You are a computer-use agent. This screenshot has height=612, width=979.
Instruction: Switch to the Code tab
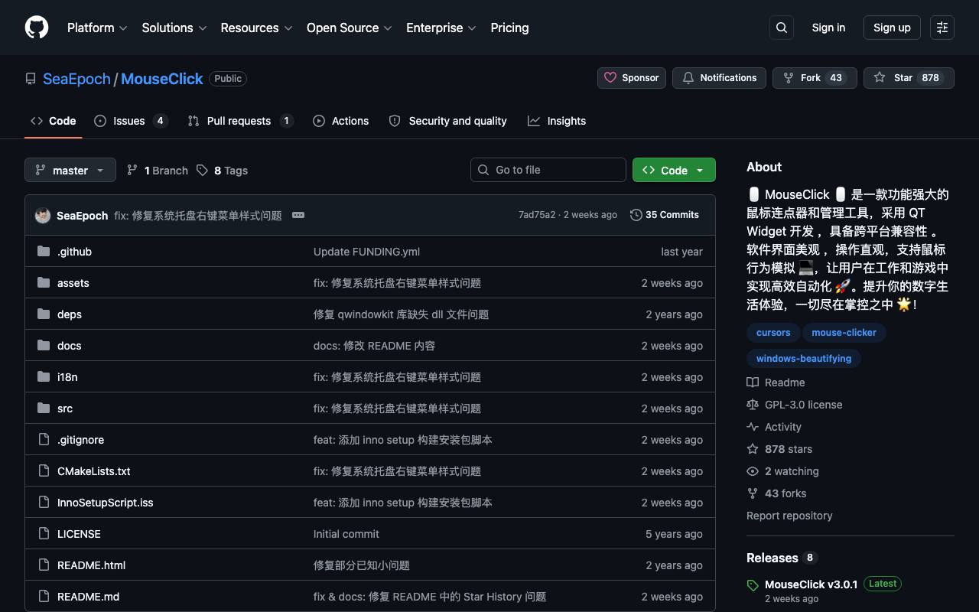54,121
